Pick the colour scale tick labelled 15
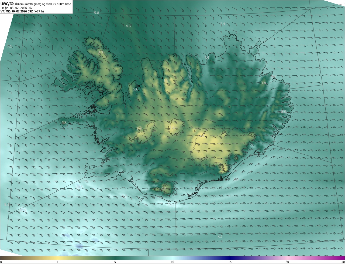Viewport: 345px width, 264px height. tap(230, 262)
